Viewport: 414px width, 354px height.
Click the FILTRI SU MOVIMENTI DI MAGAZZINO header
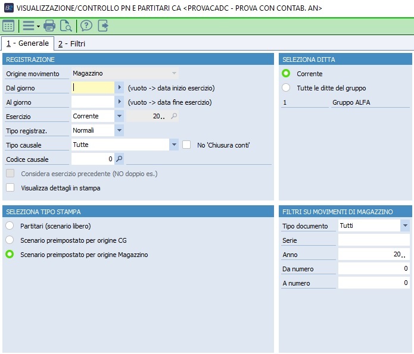(345, 212)
